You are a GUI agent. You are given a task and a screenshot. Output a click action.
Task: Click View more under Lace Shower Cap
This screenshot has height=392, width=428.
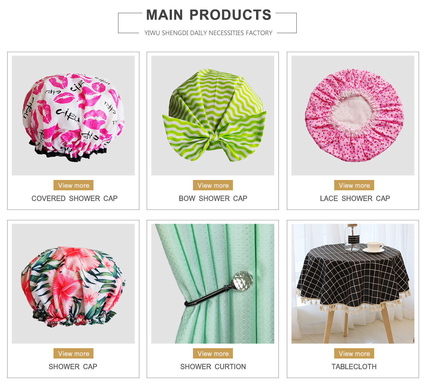coord(354,185)
